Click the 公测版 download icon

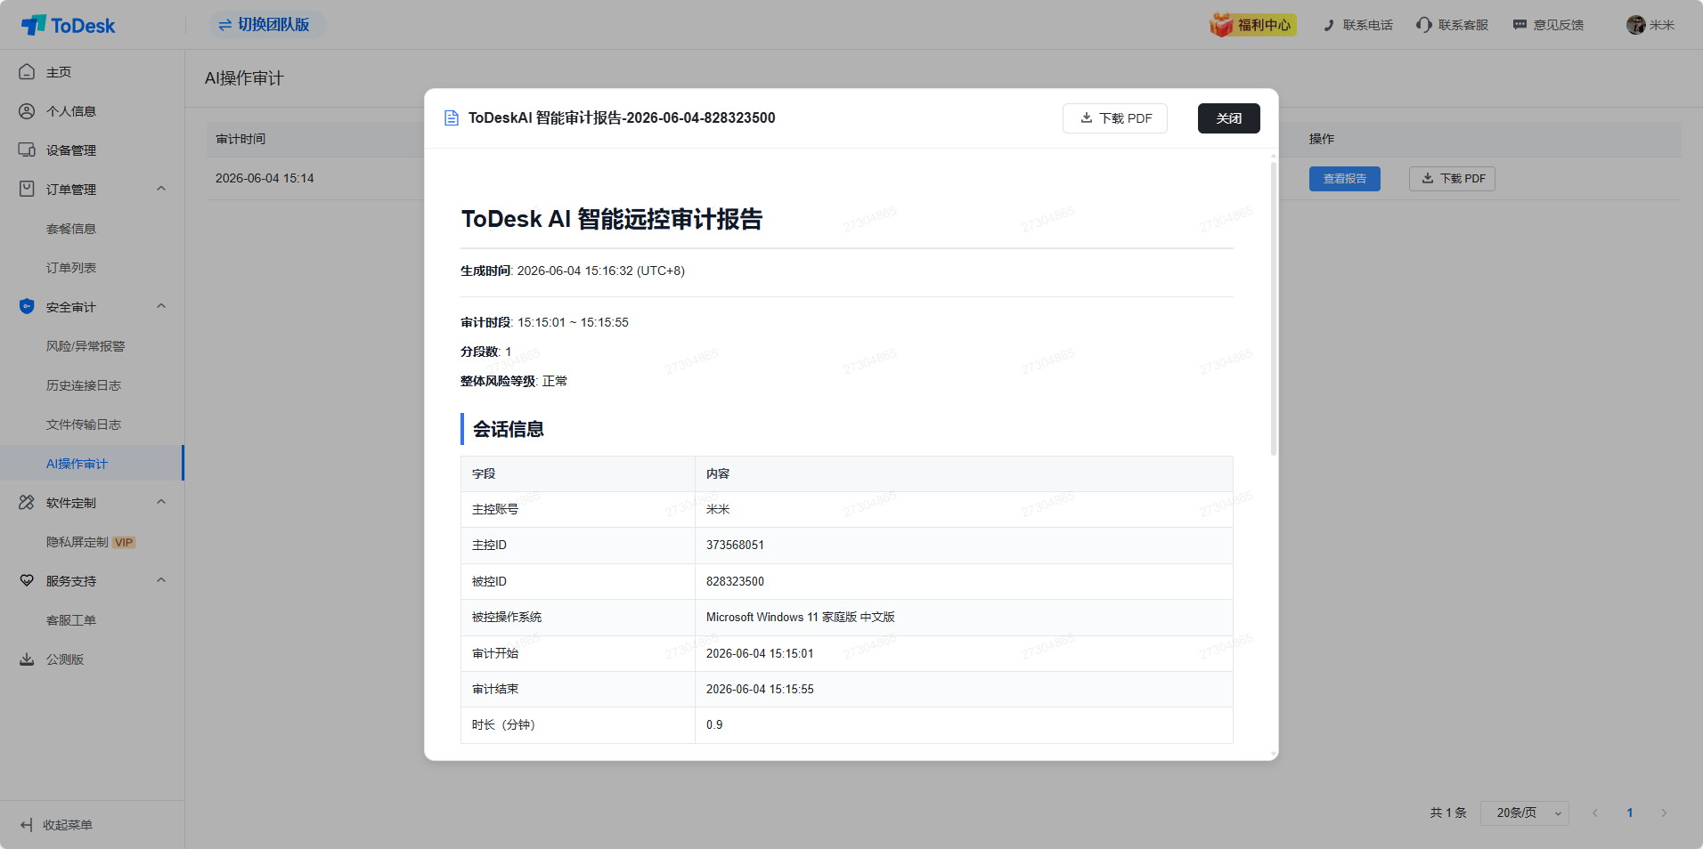[27, 659]
